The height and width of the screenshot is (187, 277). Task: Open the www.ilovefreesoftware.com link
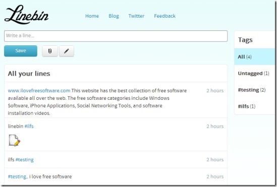coord(39,91)
